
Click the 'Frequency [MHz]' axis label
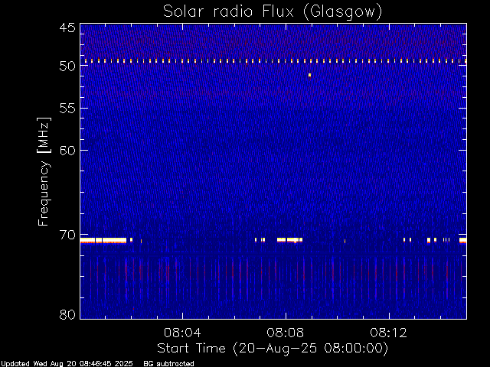44,171
